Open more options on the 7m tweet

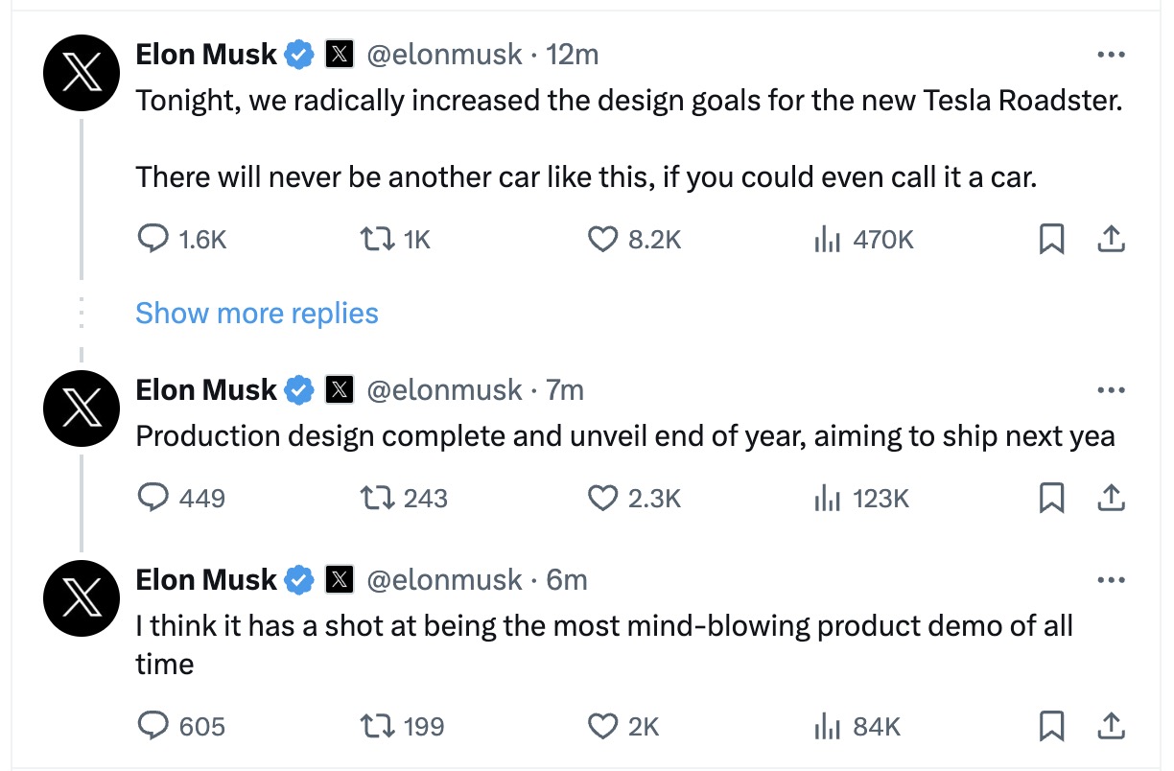[1111, 390]
